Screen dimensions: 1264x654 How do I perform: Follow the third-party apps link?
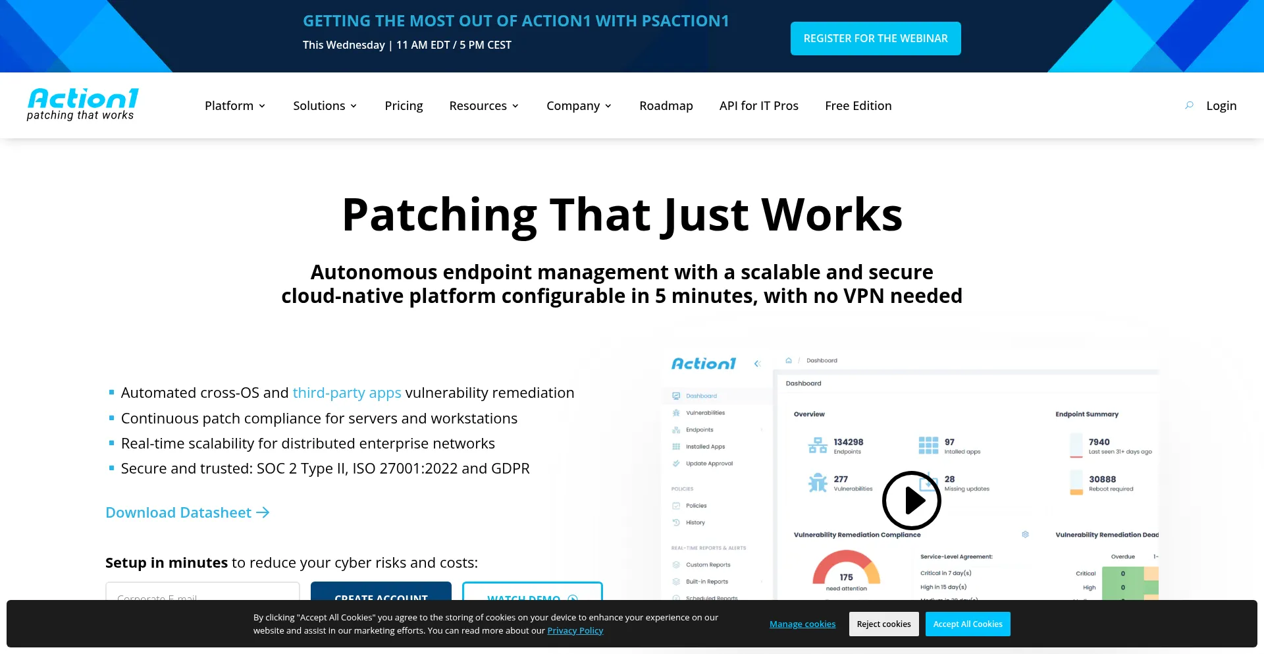[x=347, y=393]
